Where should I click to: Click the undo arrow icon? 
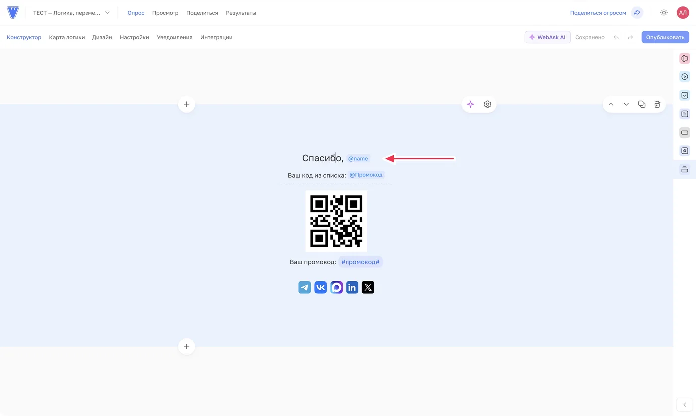(616, 37)
